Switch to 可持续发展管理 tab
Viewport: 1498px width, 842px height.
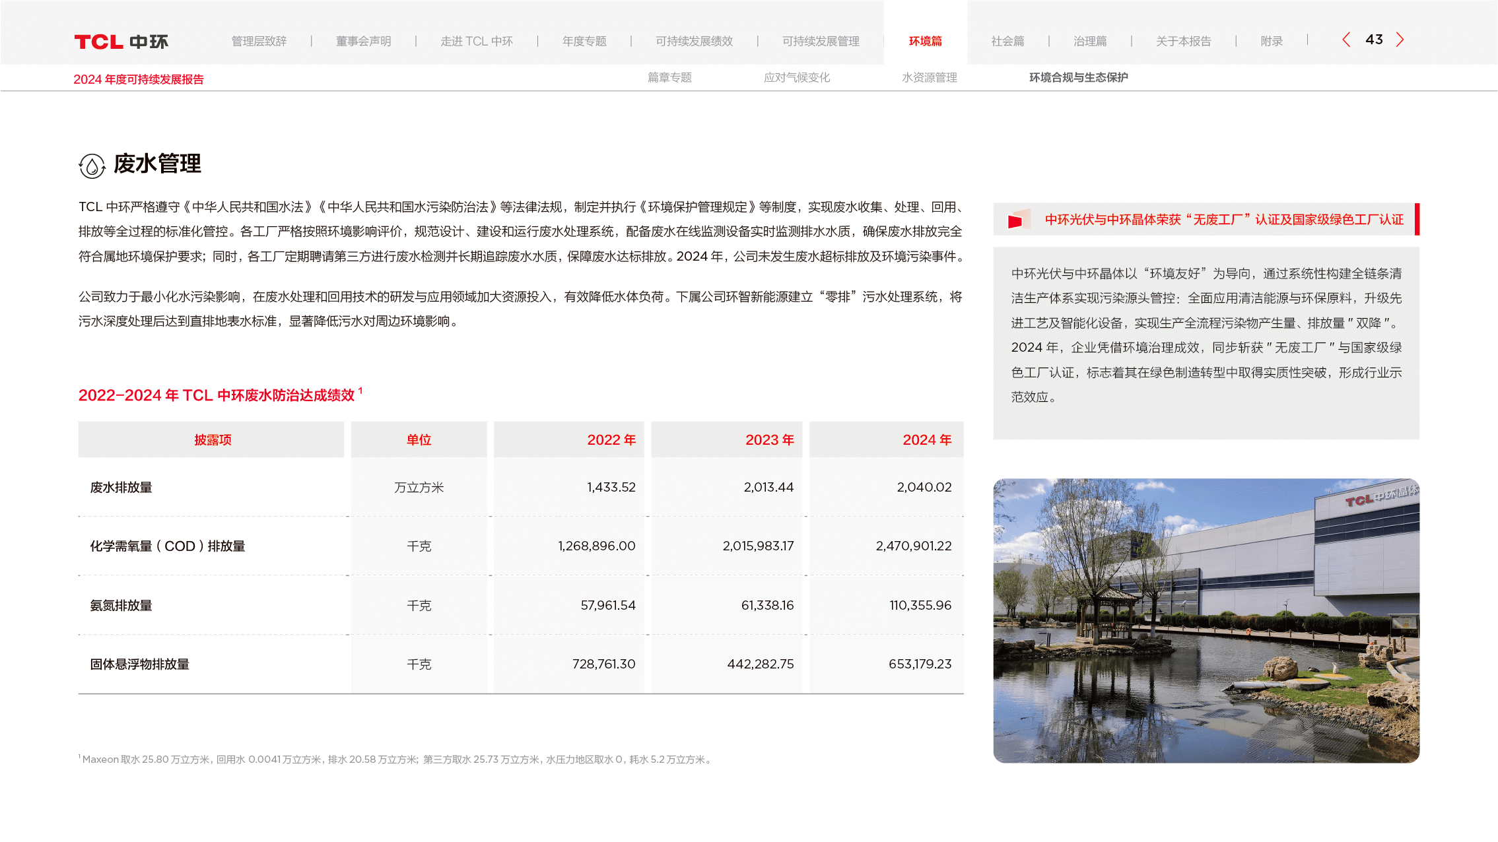(x=821, y=41)
